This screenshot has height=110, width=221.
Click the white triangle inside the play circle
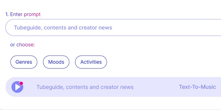coord(18,87)
